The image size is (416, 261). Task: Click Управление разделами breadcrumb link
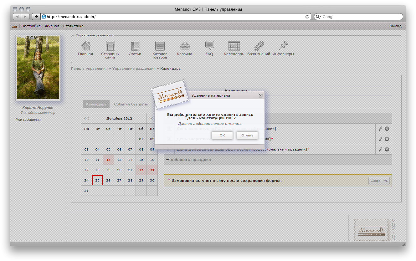(x=134, y=69)
